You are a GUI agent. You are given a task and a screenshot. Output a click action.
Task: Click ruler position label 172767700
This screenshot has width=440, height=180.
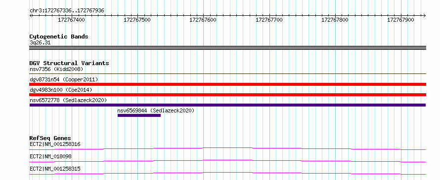tap(269, 20)
